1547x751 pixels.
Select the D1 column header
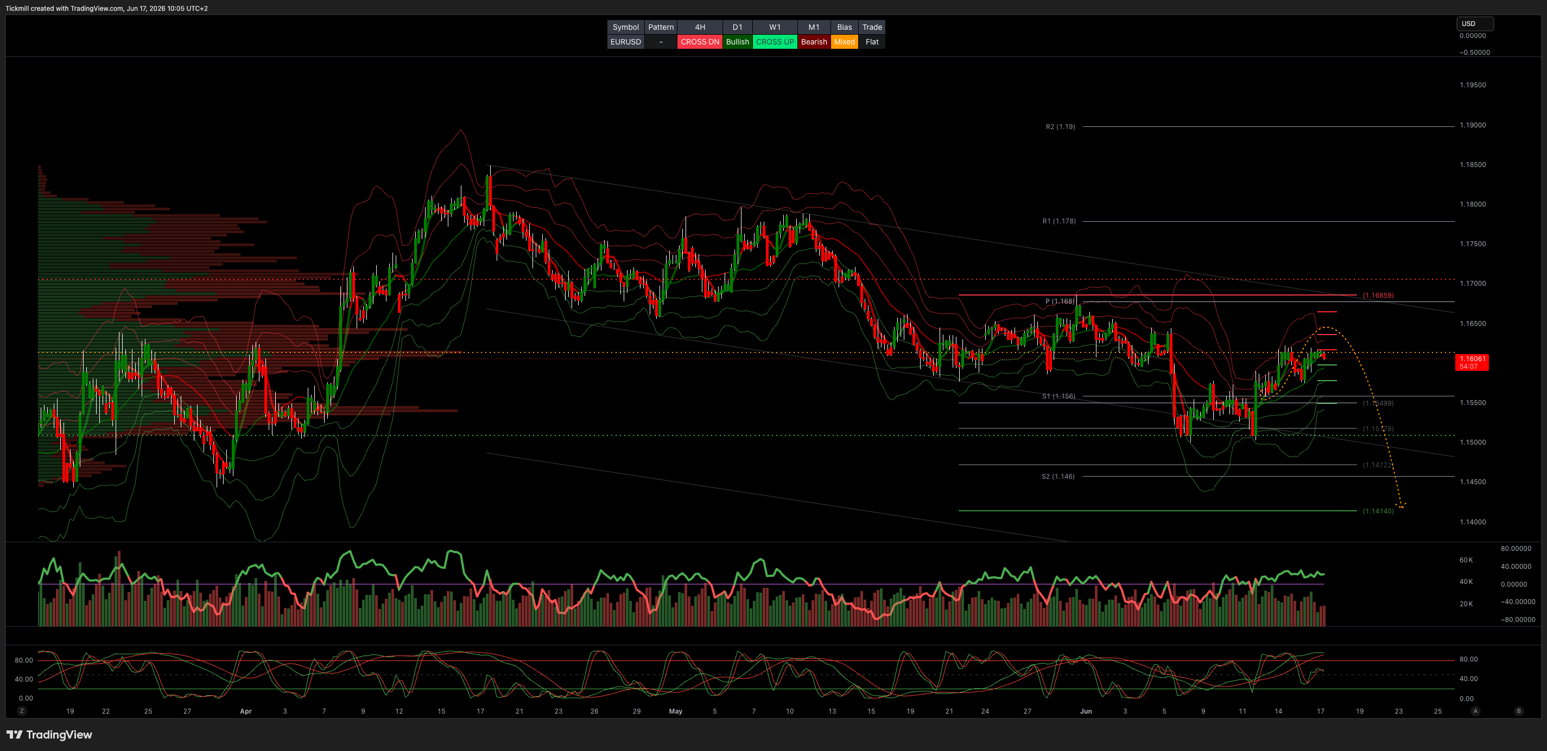pos(738,27)
